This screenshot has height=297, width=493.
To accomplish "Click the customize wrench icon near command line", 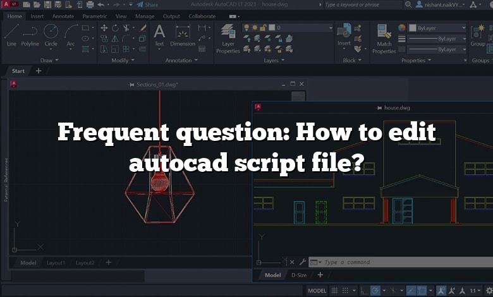I will click(303, 262).
